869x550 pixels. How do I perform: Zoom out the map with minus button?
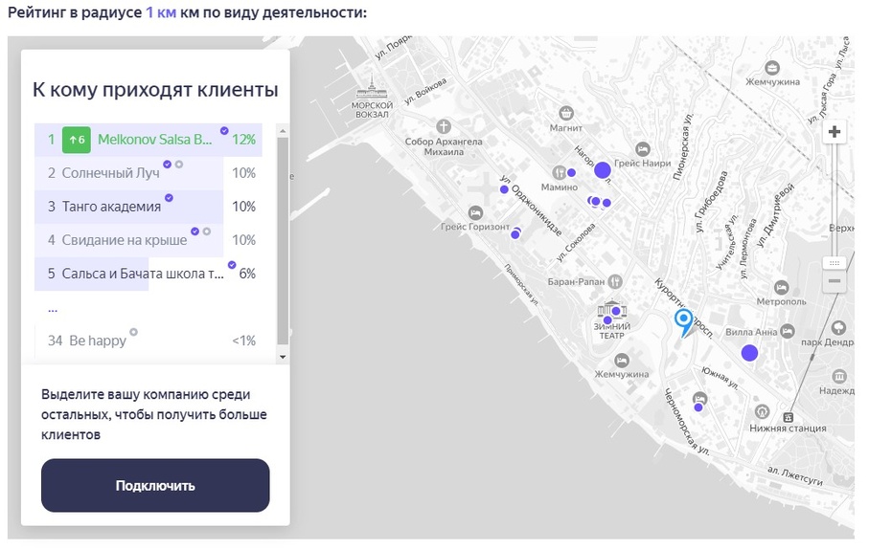click(835, 281)
